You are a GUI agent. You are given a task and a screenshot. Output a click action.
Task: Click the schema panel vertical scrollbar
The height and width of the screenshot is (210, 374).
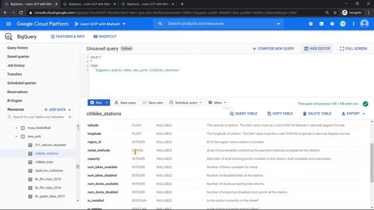[x=372, y=163]
